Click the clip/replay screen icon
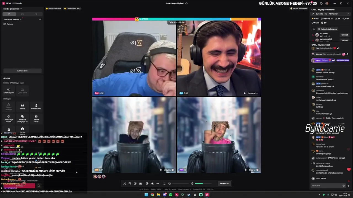The image size is (353, 198). pyautogui.click(x=140, y=183)
